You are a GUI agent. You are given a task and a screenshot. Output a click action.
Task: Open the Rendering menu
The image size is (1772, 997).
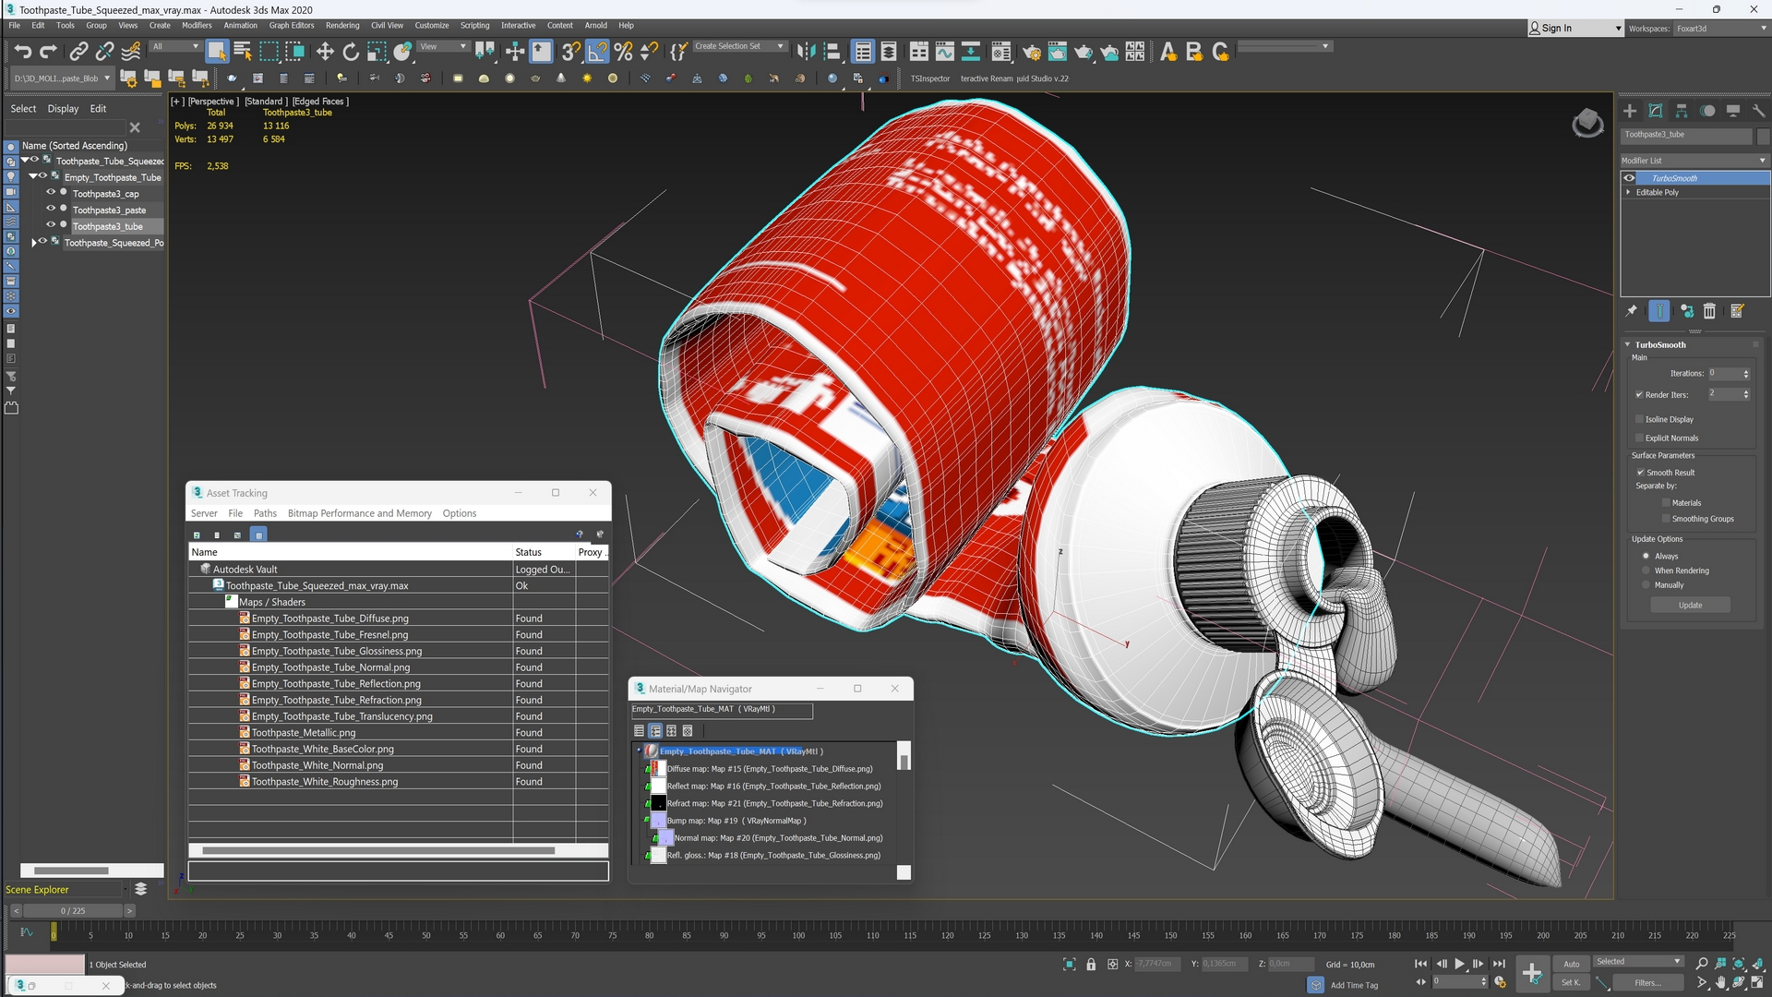pyautogui.click(x=342, y=25)
